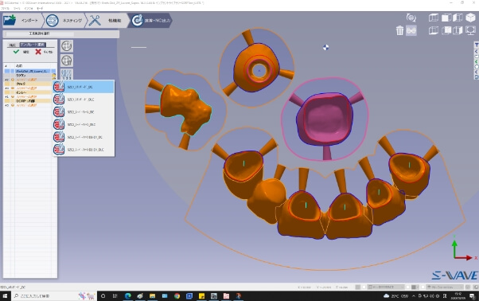Confirm with the green checkmark button

[16, 52]
